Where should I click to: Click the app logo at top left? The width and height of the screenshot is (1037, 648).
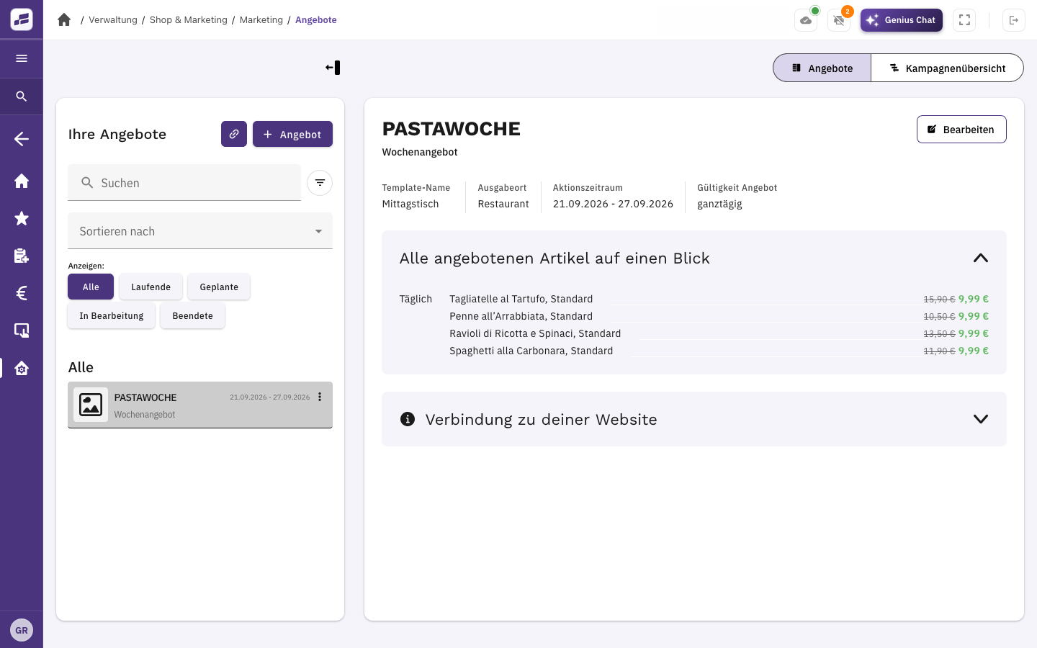tap(22, 19)
